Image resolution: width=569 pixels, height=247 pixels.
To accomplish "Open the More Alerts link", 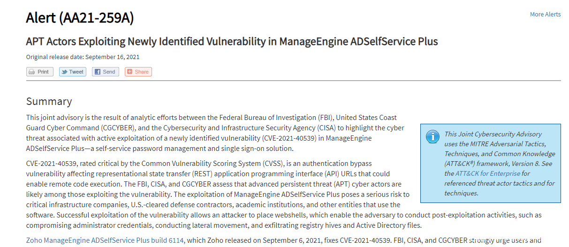I will tap(545, 15).
